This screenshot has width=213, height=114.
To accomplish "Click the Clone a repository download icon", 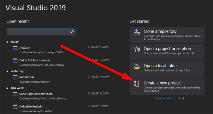I will (x=137, y=32).
